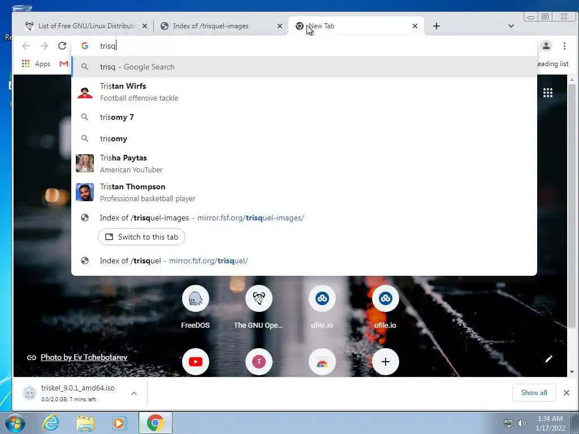Switch to Index of /trisquel-images tab
Viewport: 579px width, 434px height.
coord(220,26)
